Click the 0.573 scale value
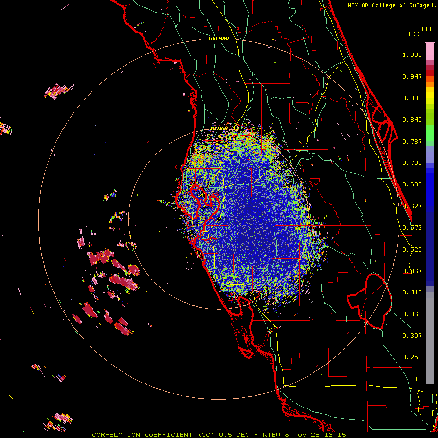 coord(412,228)
